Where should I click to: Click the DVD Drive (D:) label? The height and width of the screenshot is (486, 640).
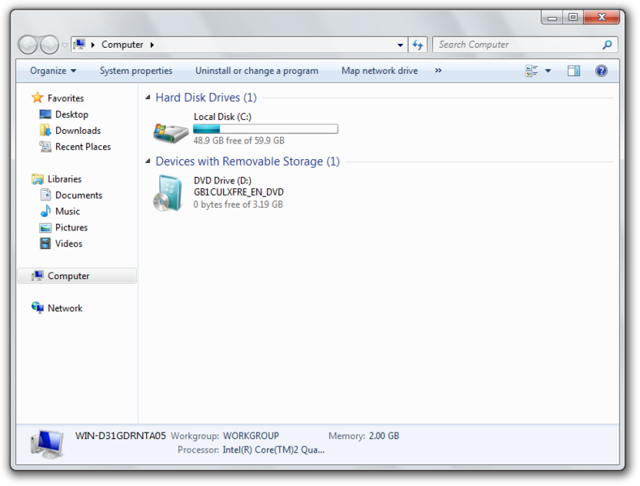222,180
